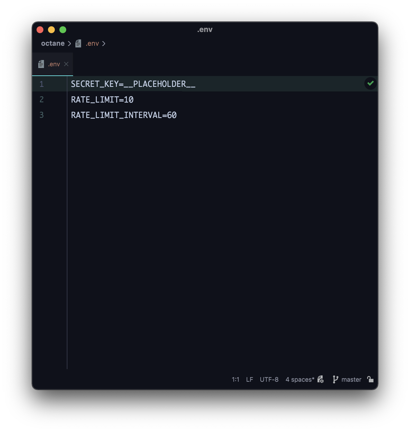Place cursor on RATE_LIMIT=10 line
The height and width of the screenshot is (432, 410).
pos(102,99)
